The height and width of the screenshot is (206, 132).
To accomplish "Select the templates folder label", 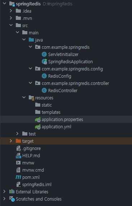I will point(51,112).
